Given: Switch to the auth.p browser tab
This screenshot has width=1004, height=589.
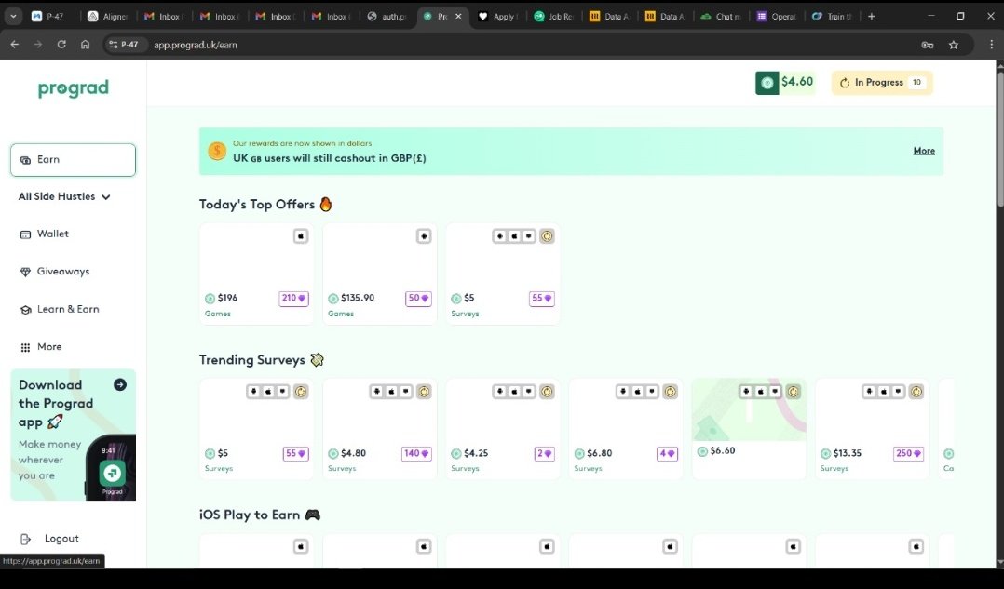Looking at the screenshot, I should (x=387, y=17).
